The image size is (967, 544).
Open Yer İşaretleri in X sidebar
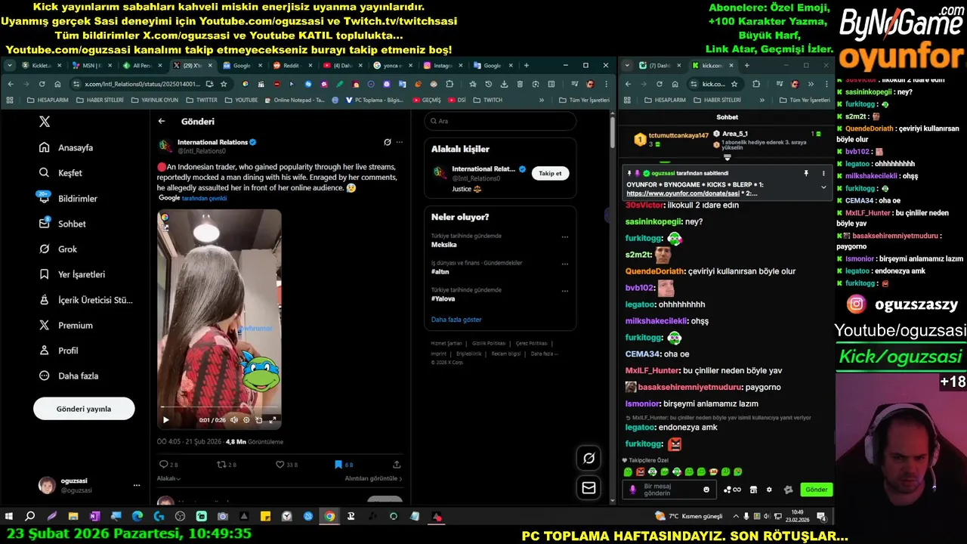72,274
